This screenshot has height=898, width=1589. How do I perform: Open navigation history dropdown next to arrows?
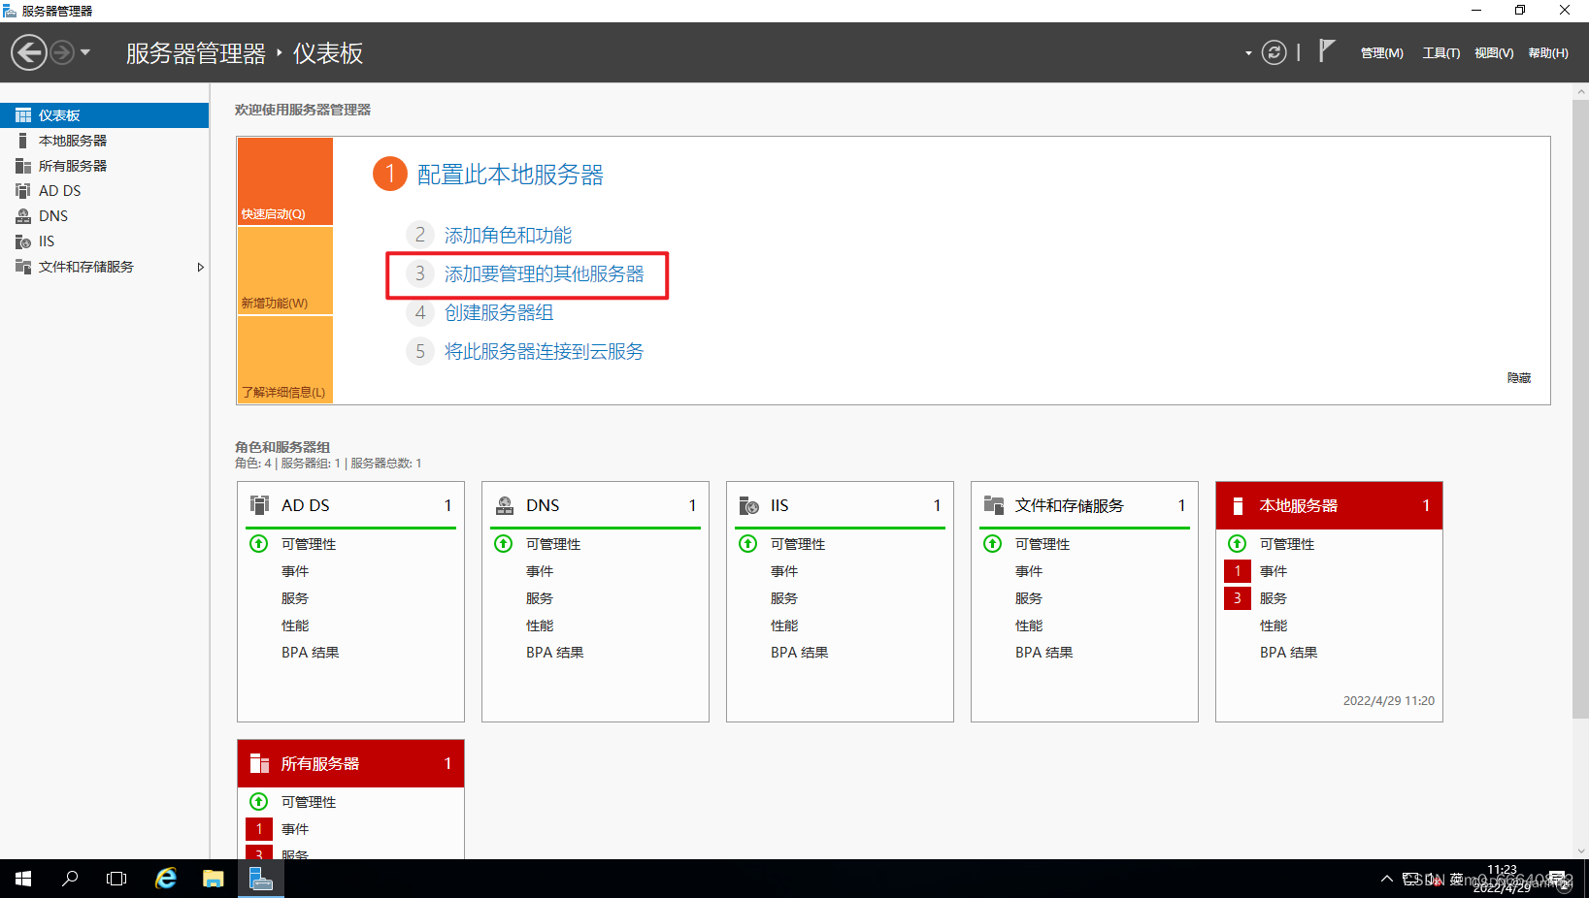[x=85, y=52]
